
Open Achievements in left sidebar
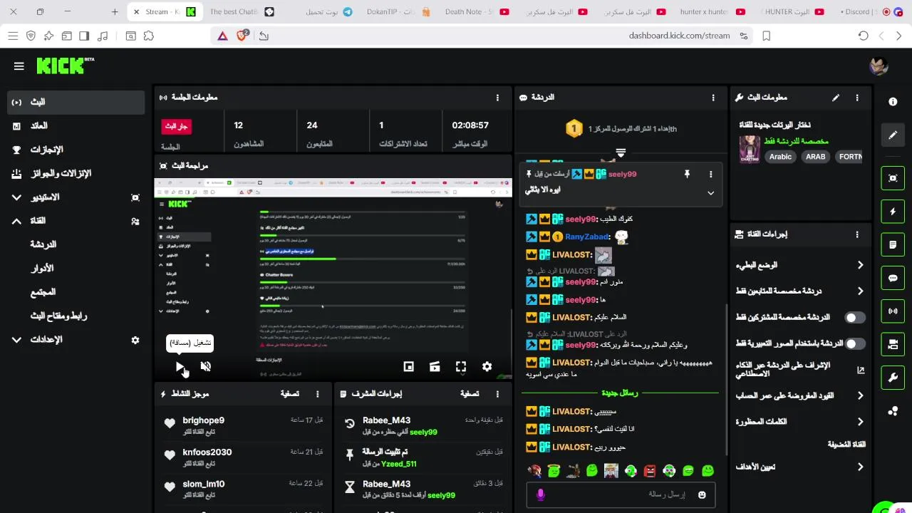[76, 150]
